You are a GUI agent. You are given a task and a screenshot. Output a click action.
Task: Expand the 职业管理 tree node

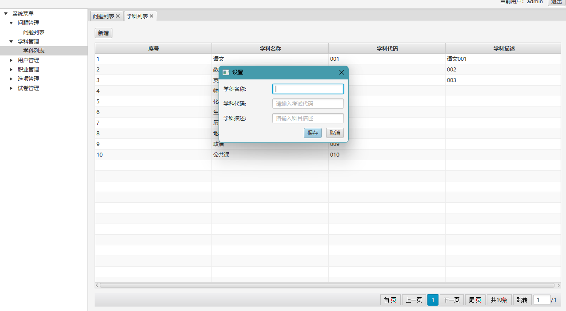click(11, 70)
